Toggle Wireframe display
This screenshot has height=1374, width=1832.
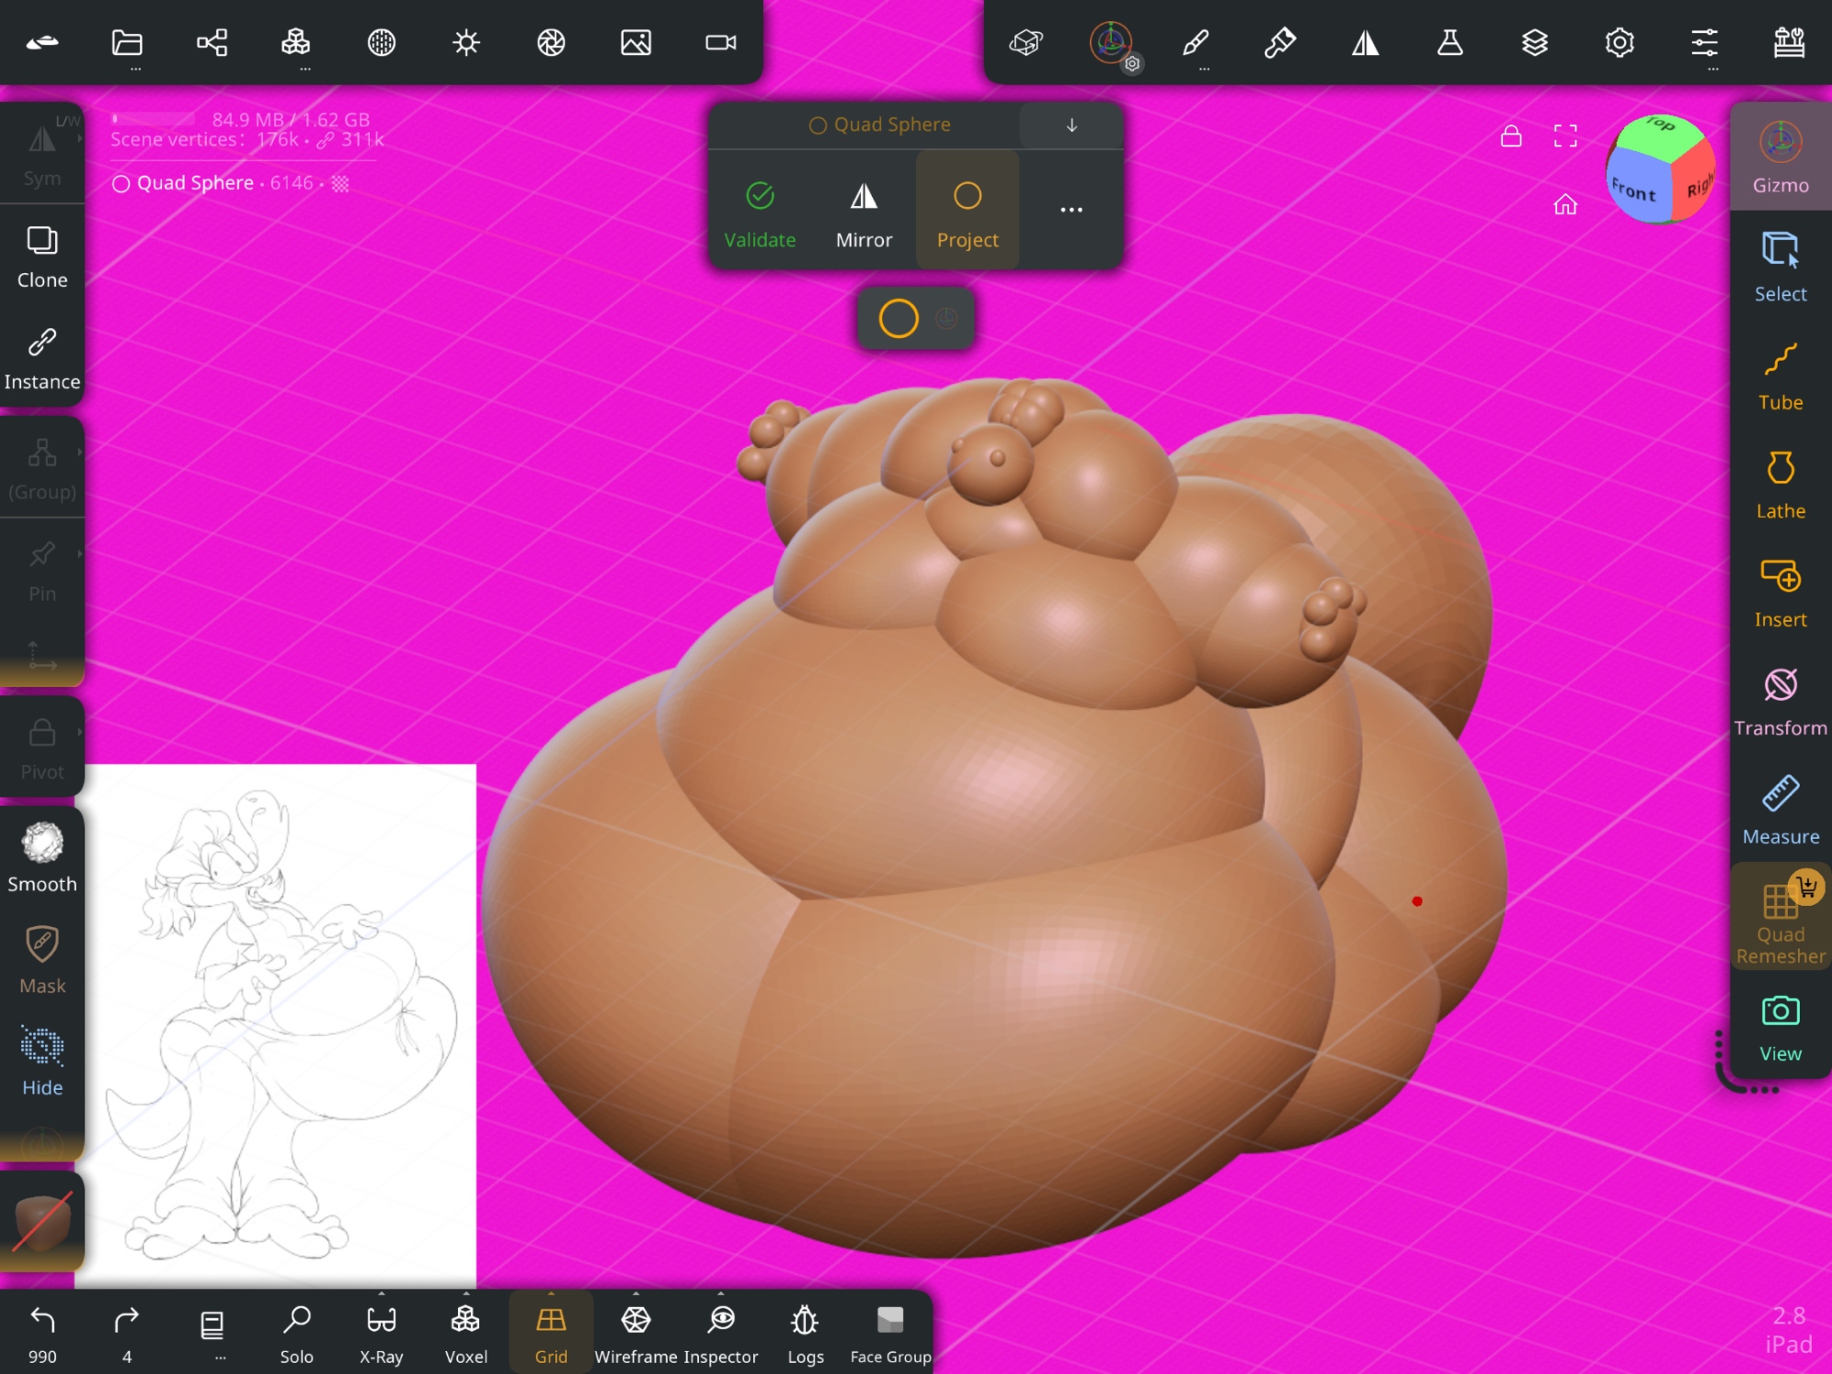tap(636, 1332)
